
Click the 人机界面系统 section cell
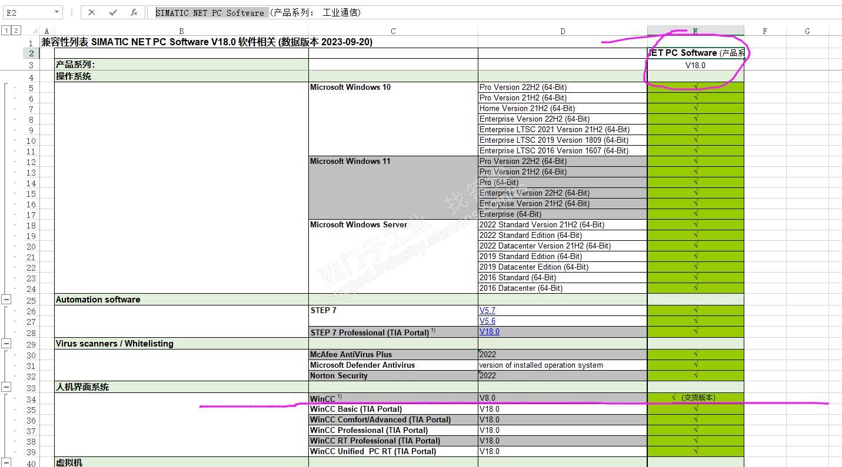coord(181,387)
